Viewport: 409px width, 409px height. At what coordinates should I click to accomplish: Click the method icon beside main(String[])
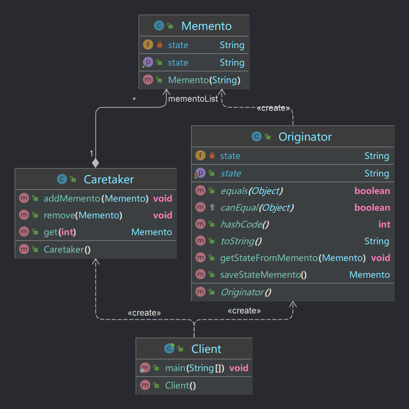145,368
